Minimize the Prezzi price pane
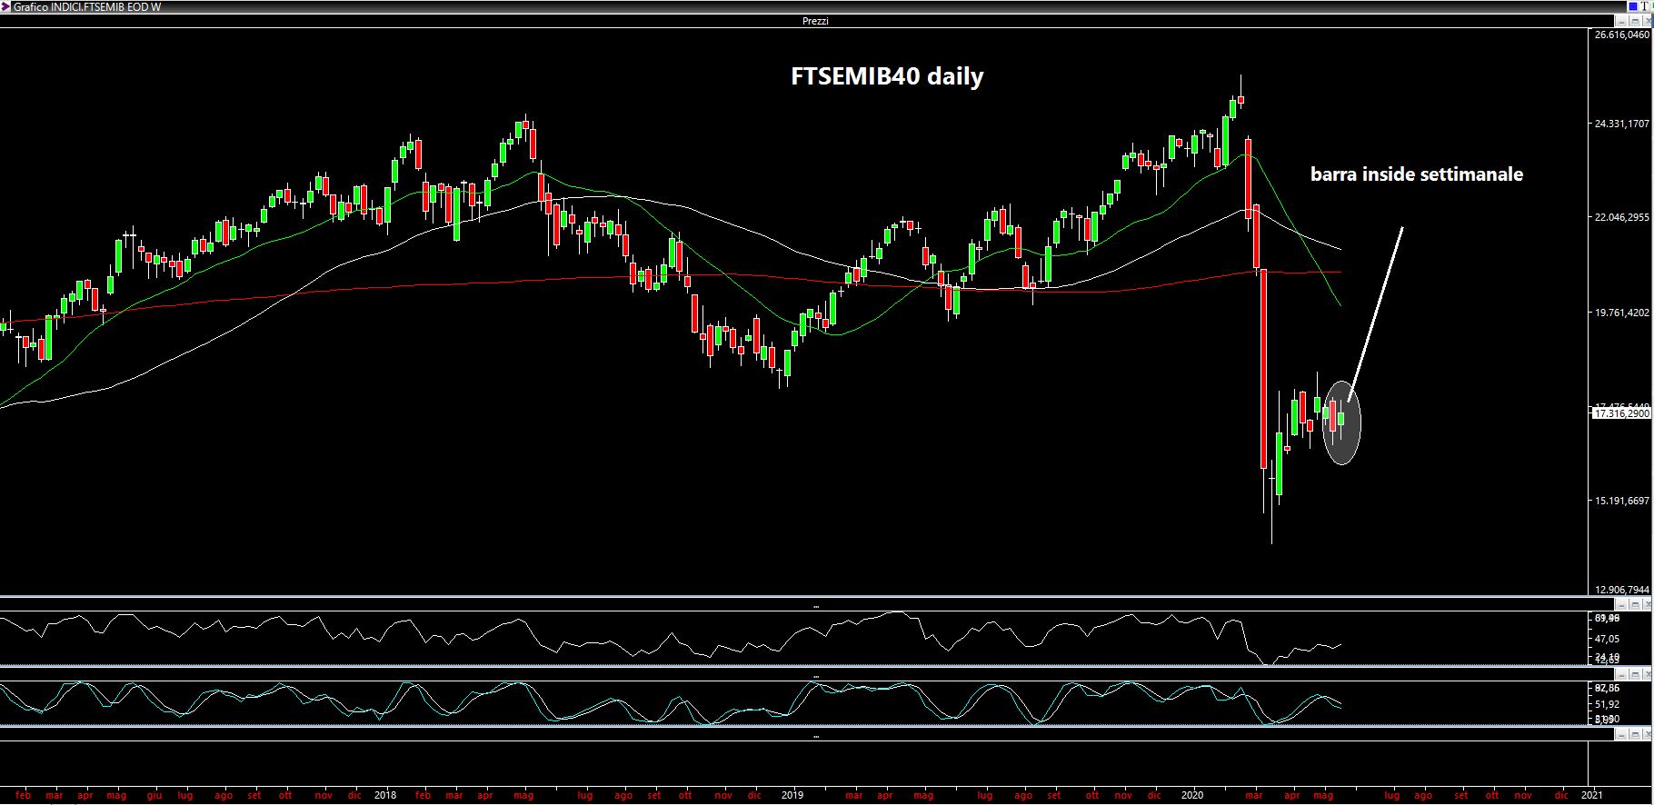 pyautogui.click(x=1621, y=21)
